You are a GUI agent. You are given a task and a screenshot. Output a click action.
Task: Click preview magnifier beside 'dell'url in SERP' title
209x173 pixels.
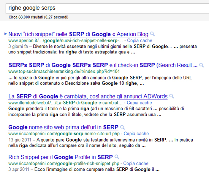[x=122, y=127]
